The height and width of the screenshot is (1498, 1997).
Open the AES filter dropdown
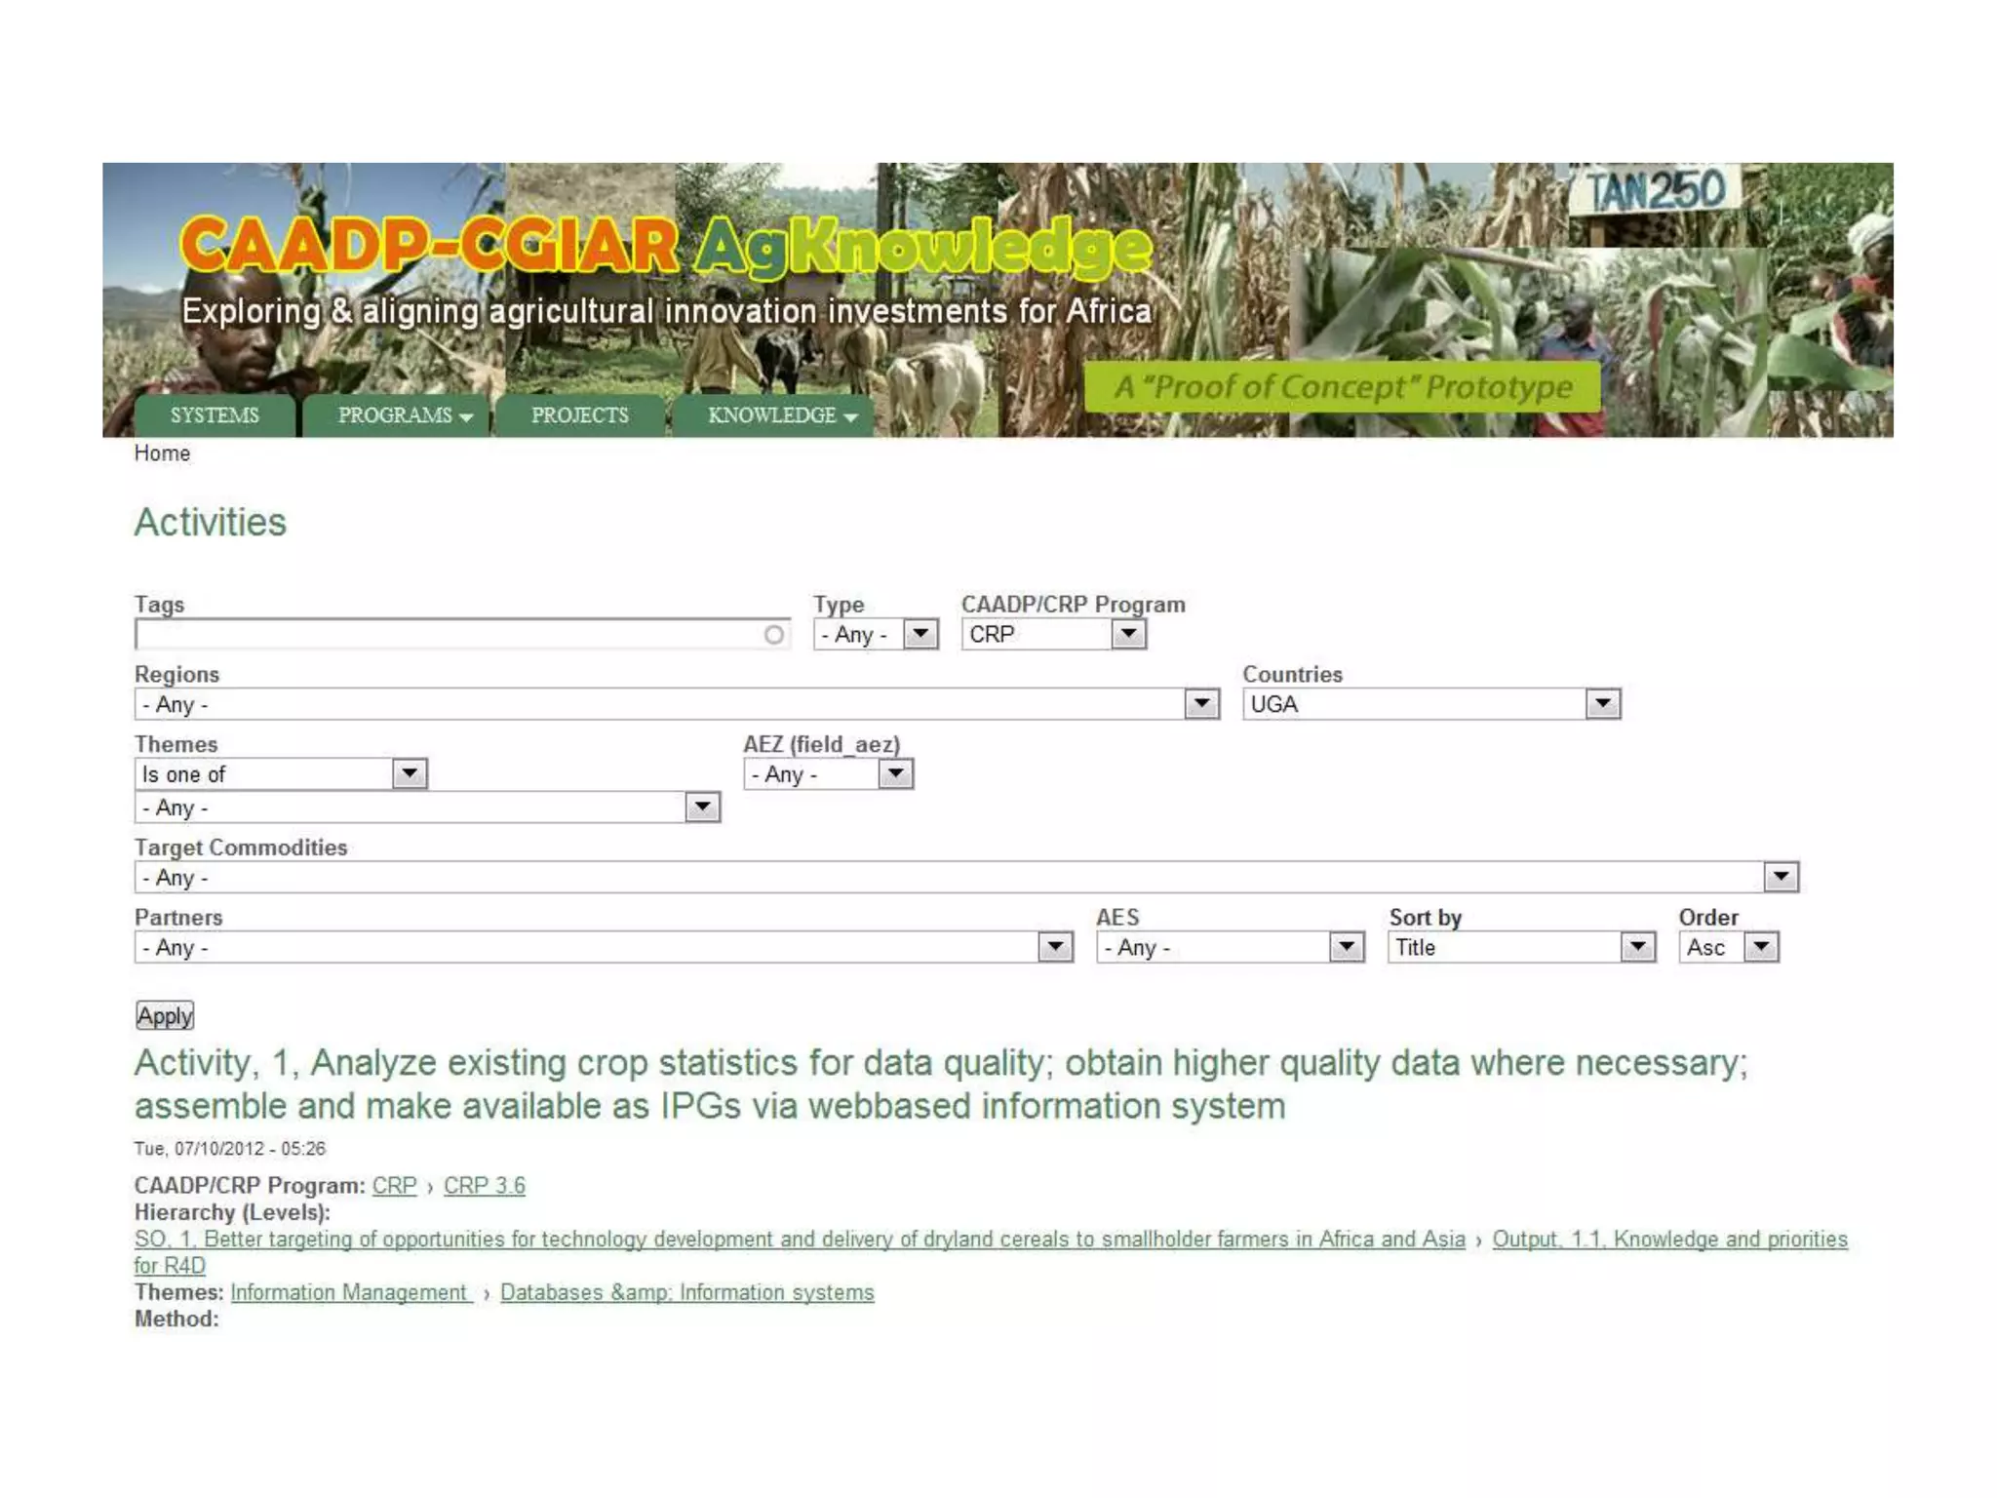point(1230,947)
